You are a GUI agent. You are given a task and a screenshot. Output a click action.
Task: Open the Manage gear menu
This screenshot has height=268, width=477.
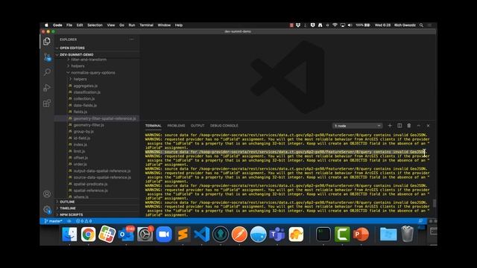pos(47,209)
